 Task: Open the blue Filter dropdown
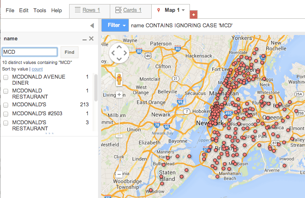click(115, 25)
